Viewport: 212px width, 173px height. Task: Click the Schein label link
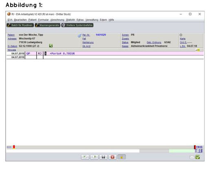point(125,35)
